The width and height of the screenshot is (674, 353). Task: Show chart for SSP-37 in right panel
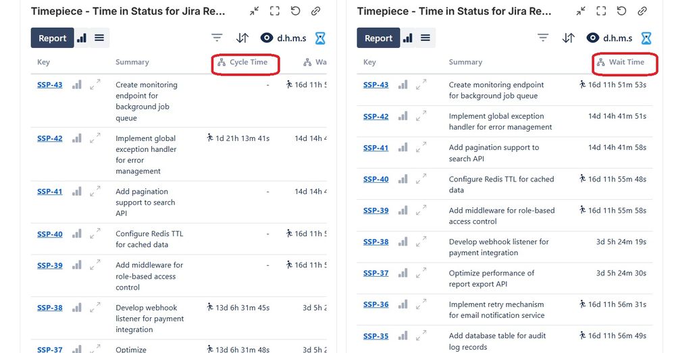pyautogui.click(x=403, y=273)
